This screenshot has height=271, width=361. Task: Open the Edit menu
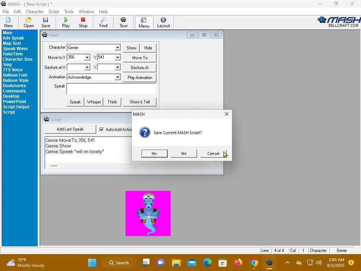[17, 12]
